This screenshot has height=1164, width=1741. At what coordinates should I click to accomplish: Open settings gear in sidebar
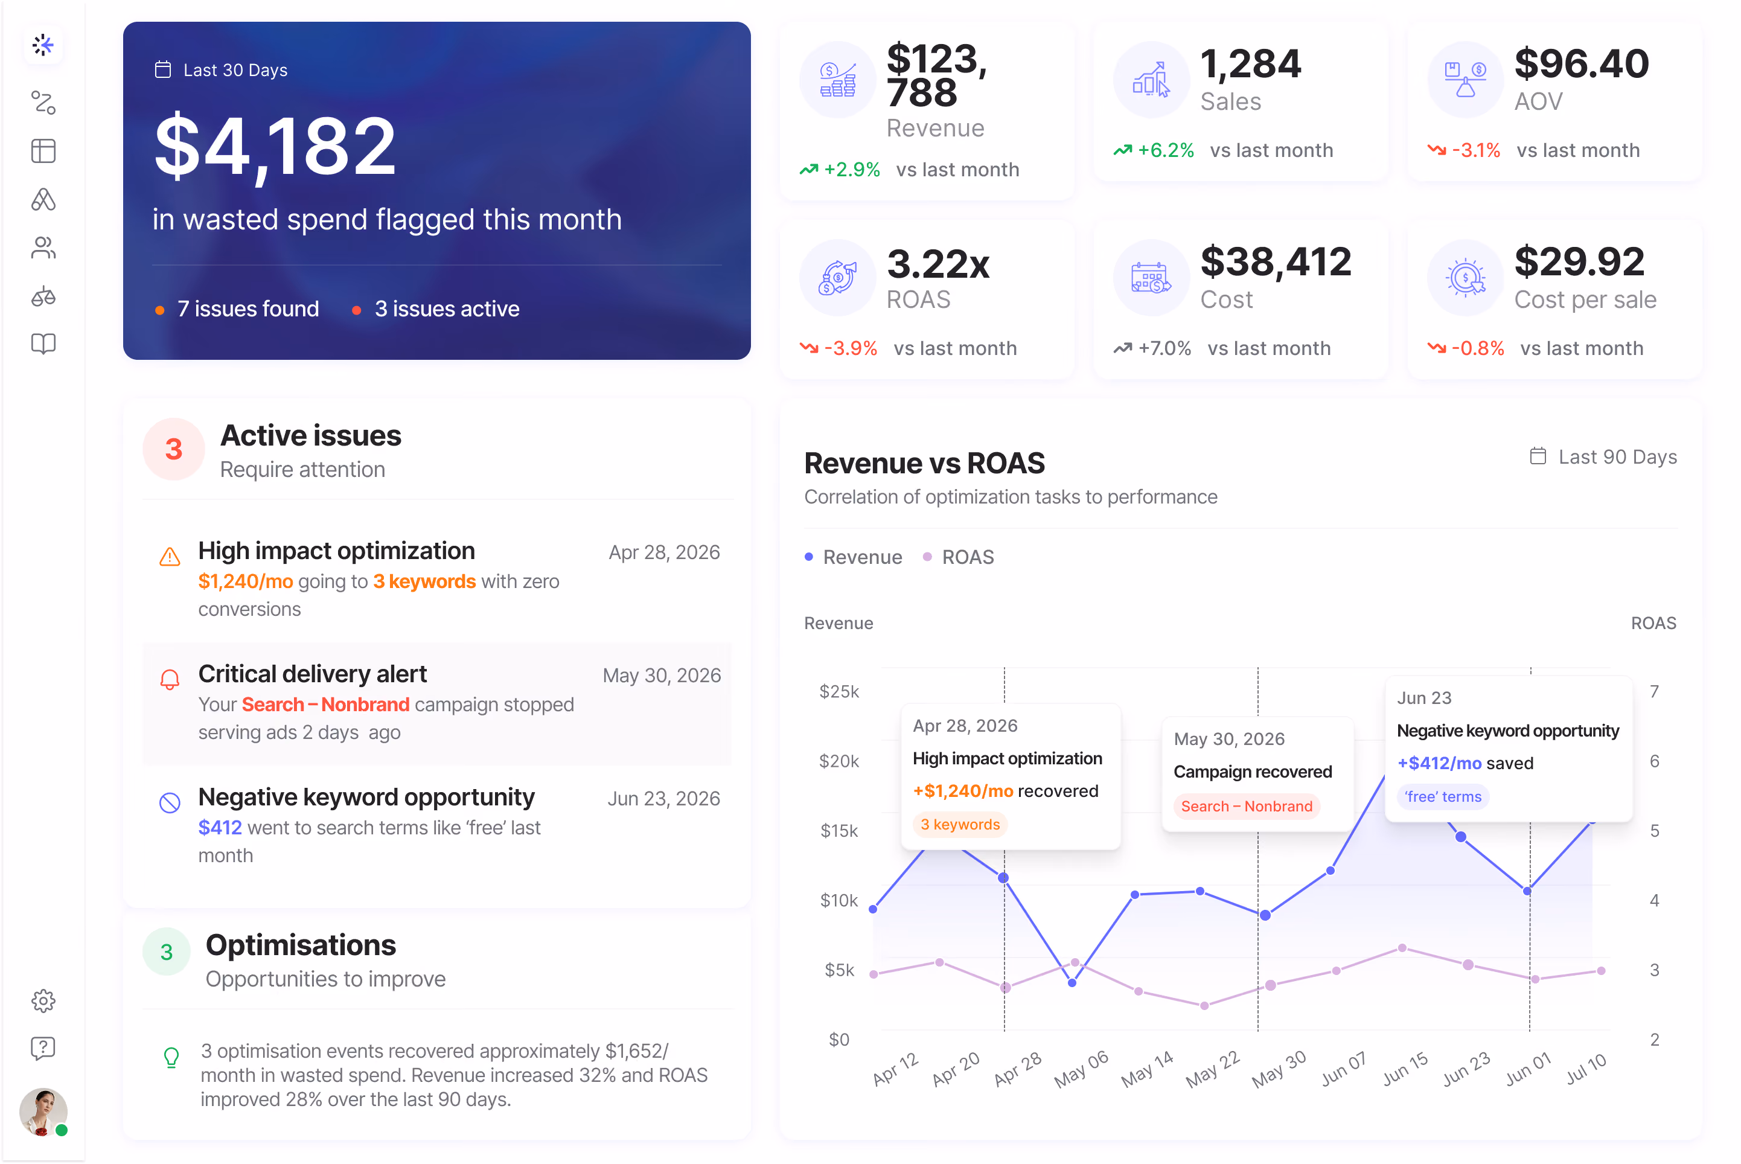click(43, 1000)
